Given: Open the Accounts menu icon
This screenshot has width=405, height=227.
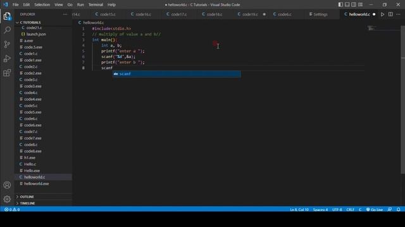Looking at the screenshot, I should point(7,185).
